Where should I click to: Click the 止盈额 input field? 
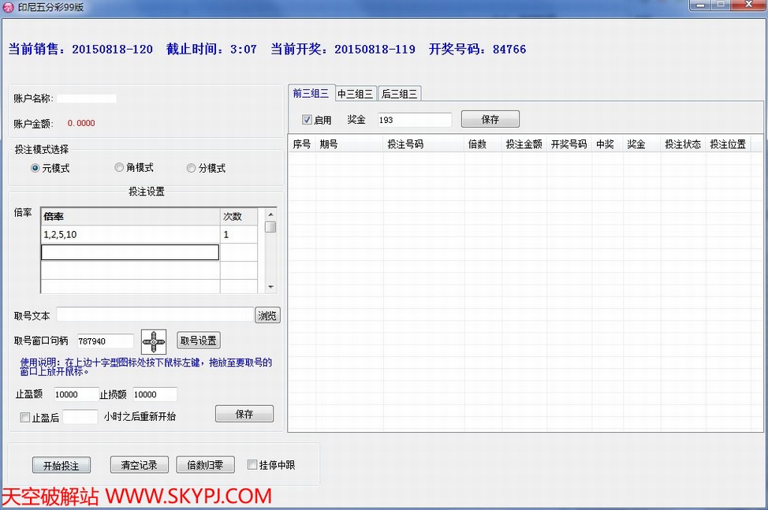(75, 394)
